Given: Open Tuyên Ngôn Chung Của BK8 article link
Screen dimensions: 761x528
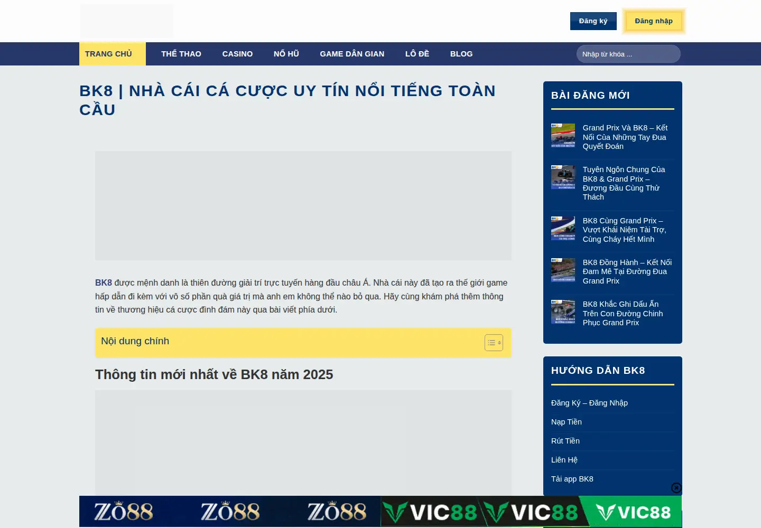Looking at the screenshot, I should tap(624, 183).
